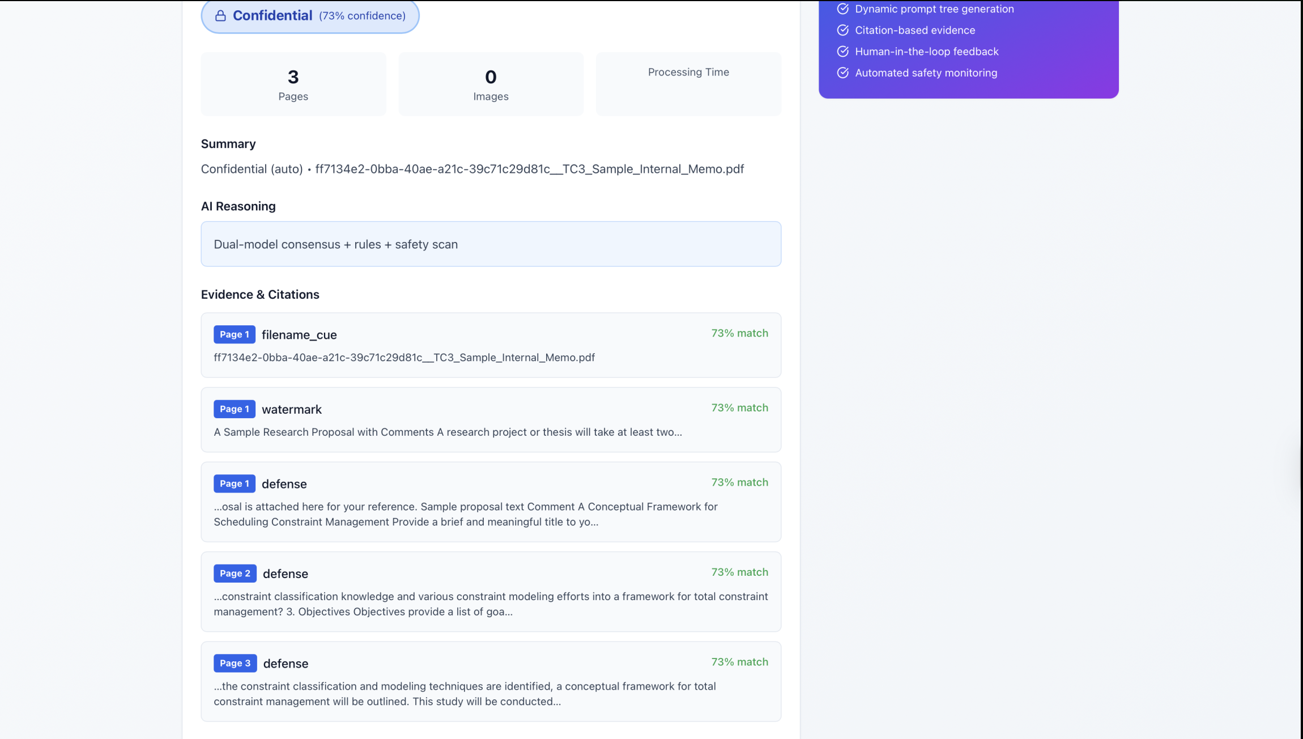Screen dimensions: 1303x739
Task: Select the Page 1 defense citation text
Action: pyautogui.click(x=465, y=514)
